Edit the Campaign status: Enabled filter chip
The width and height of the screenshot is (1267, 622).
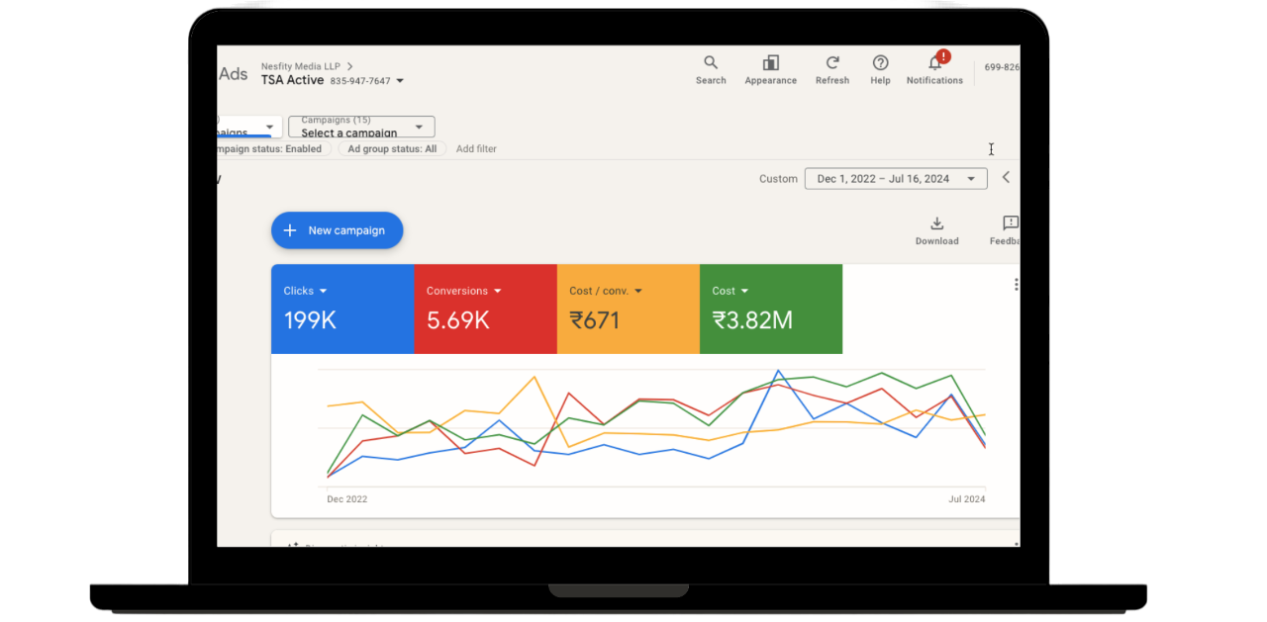coord(273,149)
